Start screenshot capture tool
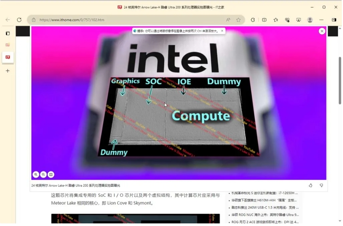343x226 pixels. coord(299,20)
